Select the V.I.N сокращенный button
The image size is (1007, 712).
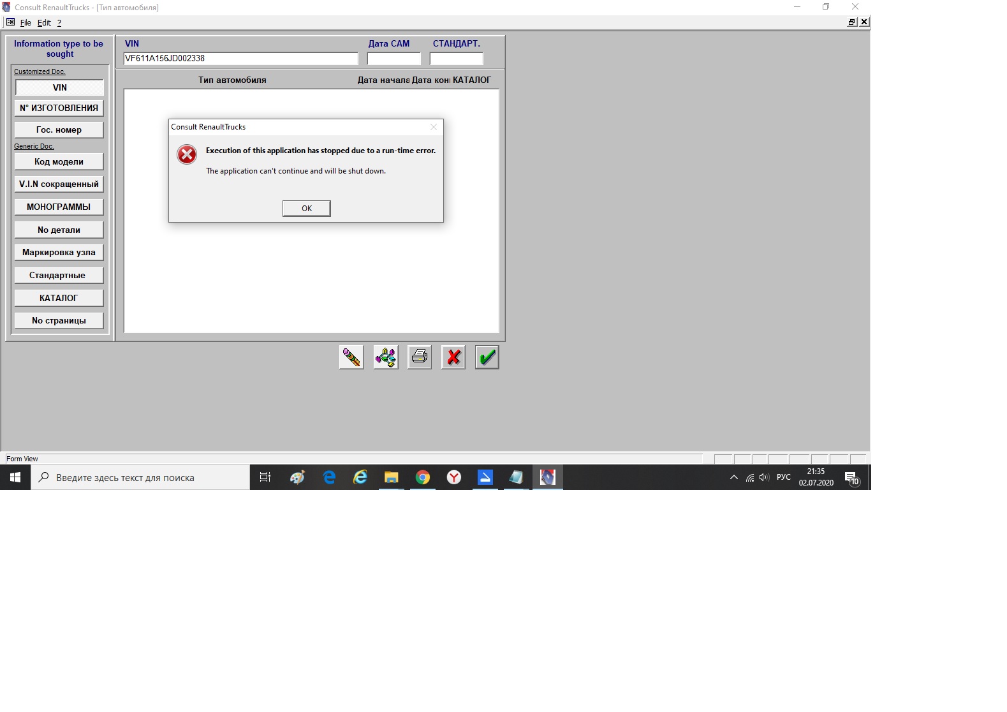pyautogui.click(x=59, y=184)
